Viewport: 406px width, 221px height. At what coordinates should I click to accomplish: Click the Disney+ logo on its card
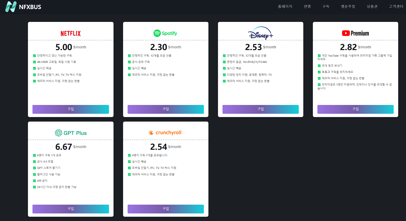click(x=261, y=33)
